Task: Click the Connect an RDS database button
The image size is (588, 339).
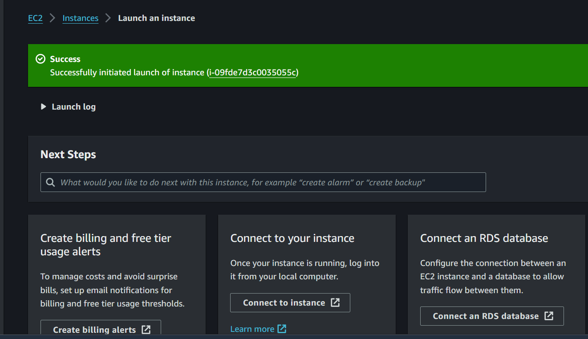Action: [492, 316]
